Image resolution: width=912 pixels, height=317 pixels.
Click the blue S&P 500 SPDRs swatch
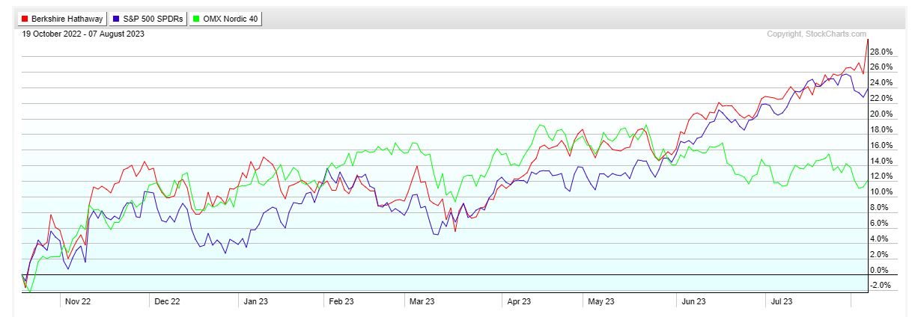(116, 19)
